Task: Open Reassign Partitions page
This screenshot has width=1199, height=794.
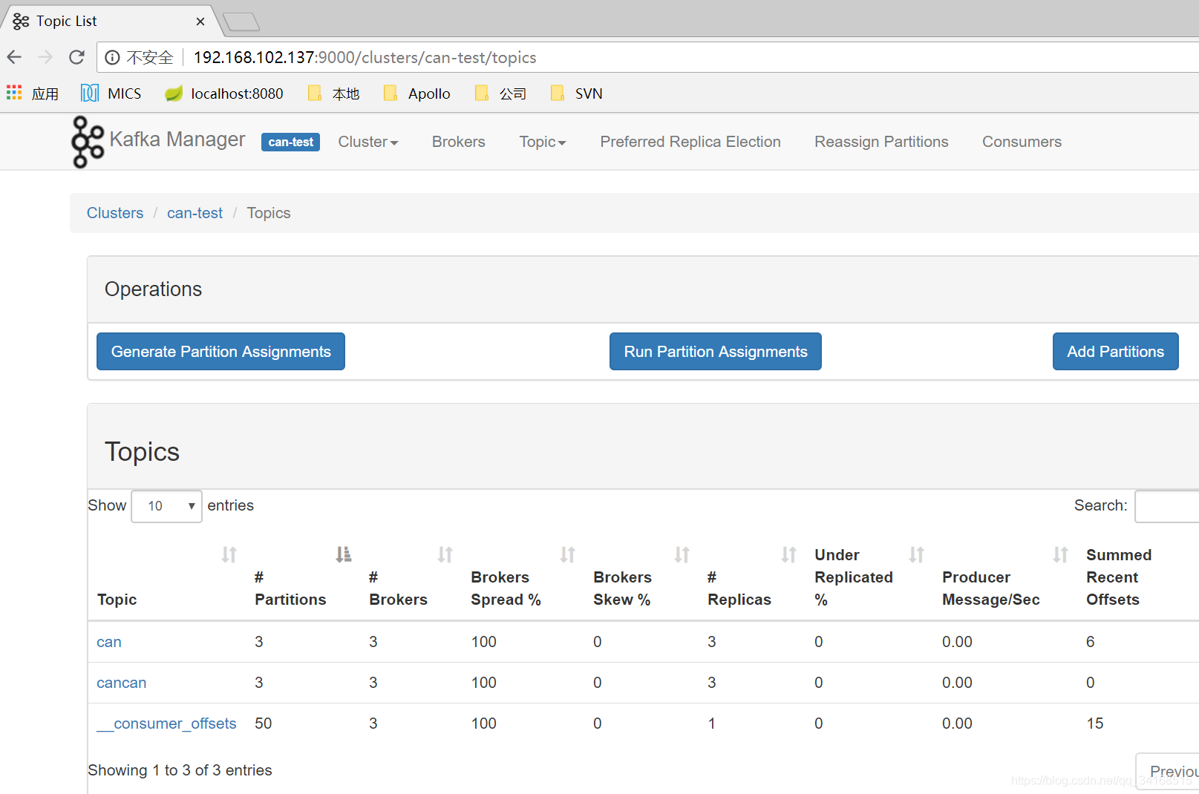Action: point(881,142)
